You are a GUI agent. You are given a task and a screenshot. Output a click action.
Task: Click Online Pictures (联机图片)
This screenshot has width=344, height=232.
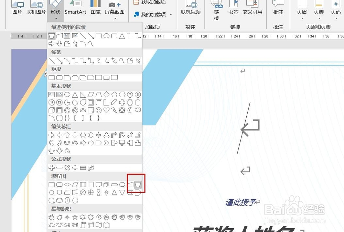[x=36, y=8]
